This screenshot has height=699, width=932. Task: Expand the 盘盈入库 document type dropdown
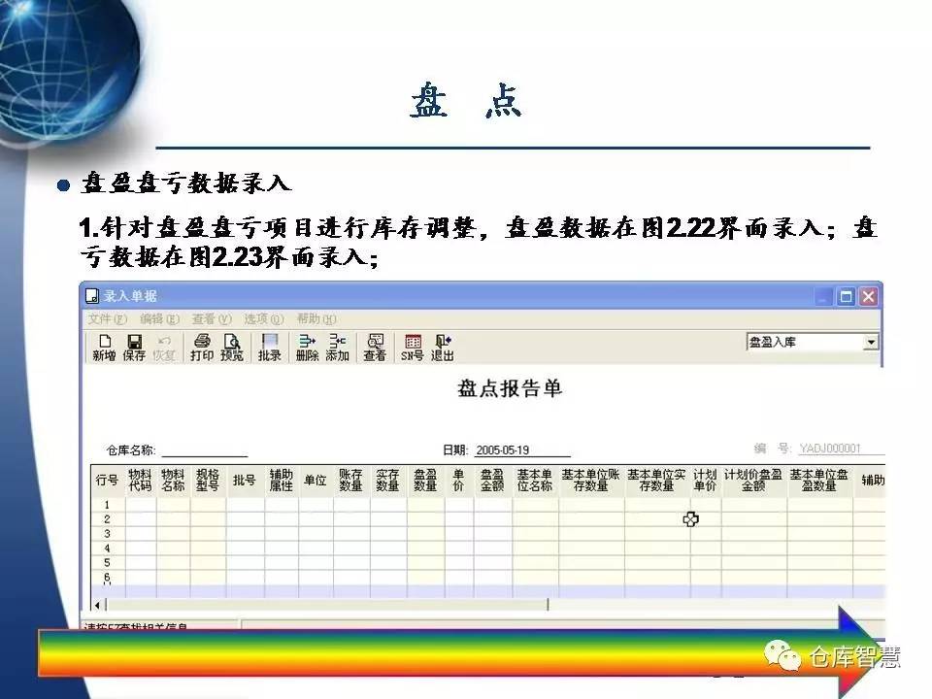[870, 343]
